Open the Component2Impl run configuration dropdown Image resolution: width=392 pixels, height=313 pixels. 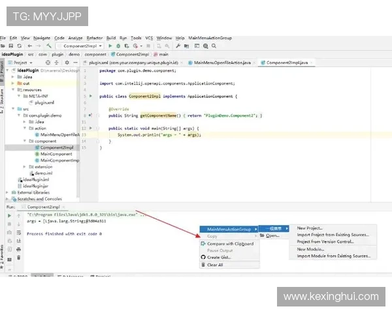point(81,46)
